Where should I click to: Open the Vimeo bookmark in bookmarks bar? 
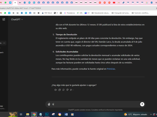[9, 13]
